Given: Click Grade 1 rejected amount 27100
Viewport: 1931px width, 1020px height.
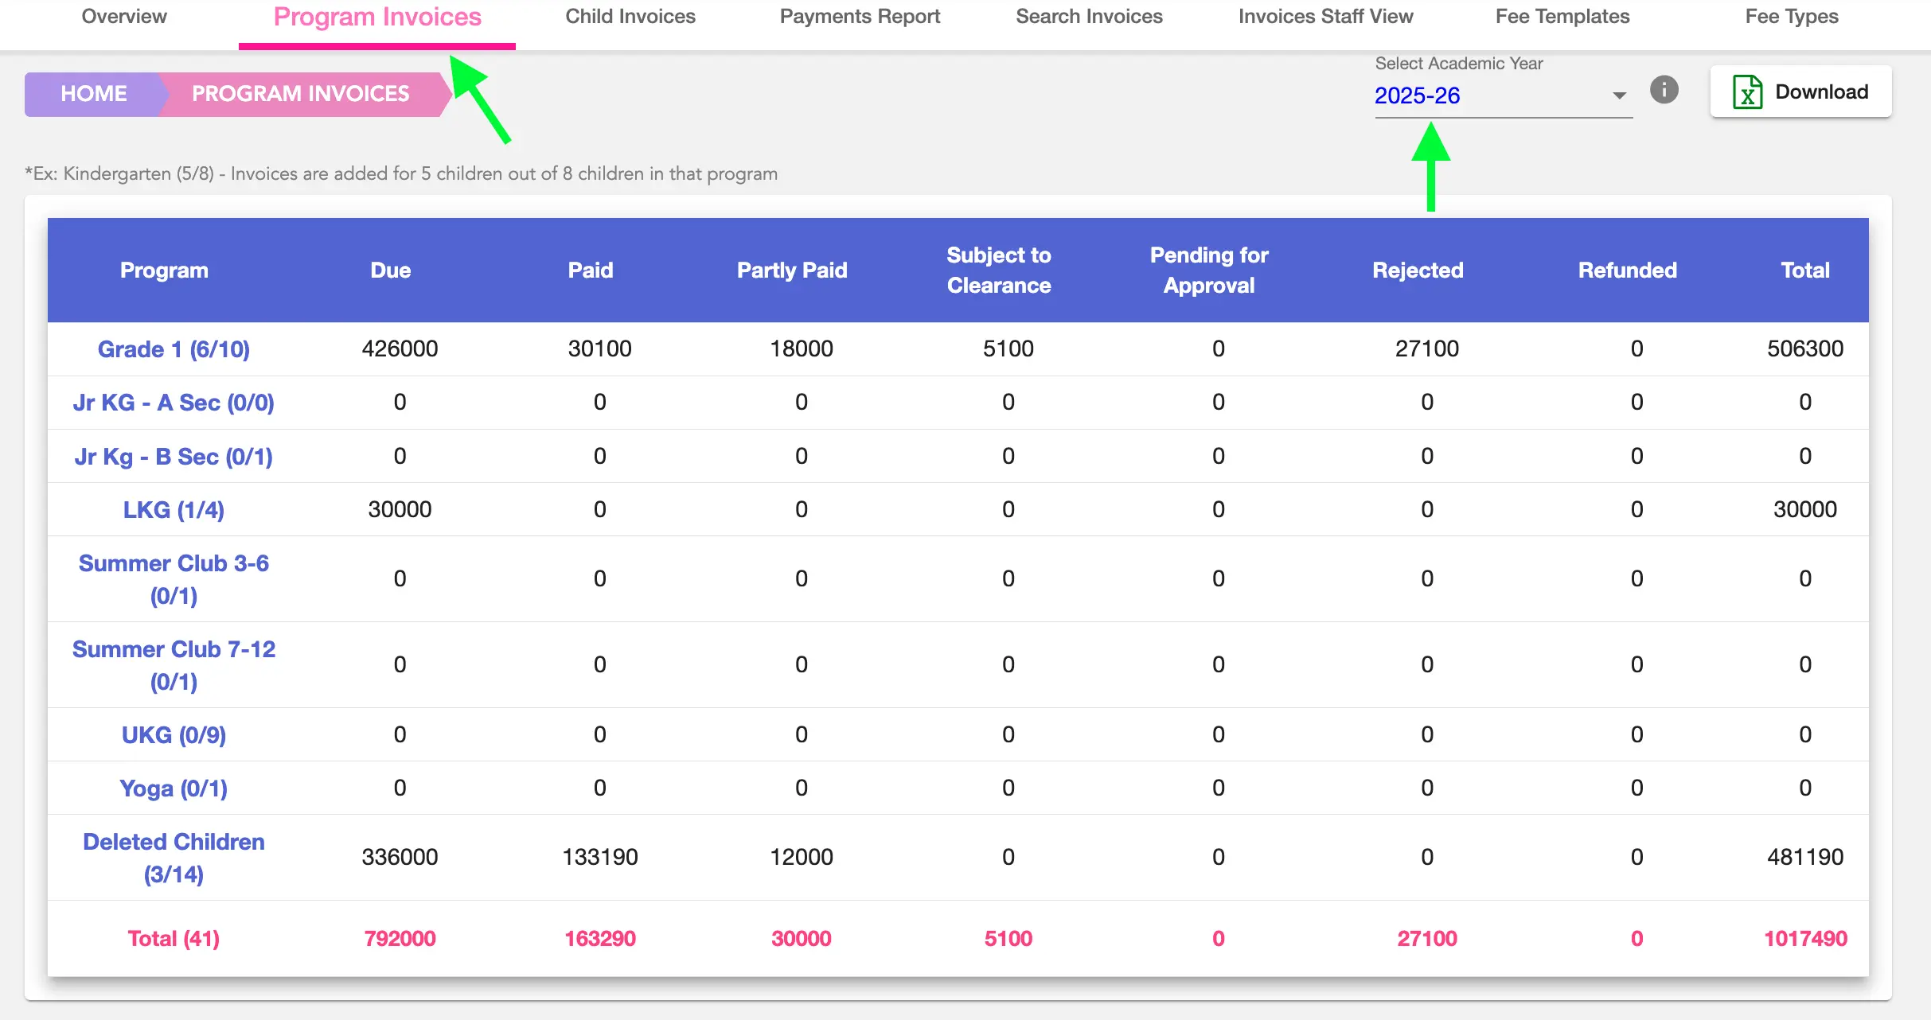Looking at the screenshot, I should 1427,348.
